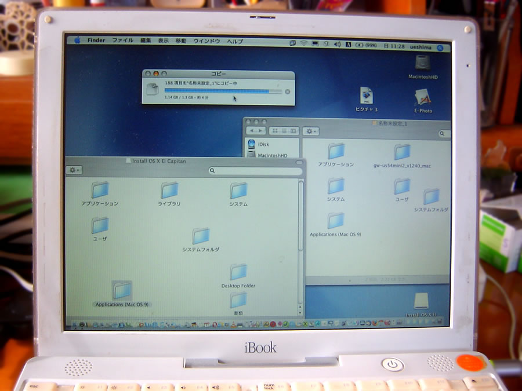Open the Finder menu
Screen dimensions: 522x391
(96, 40)
